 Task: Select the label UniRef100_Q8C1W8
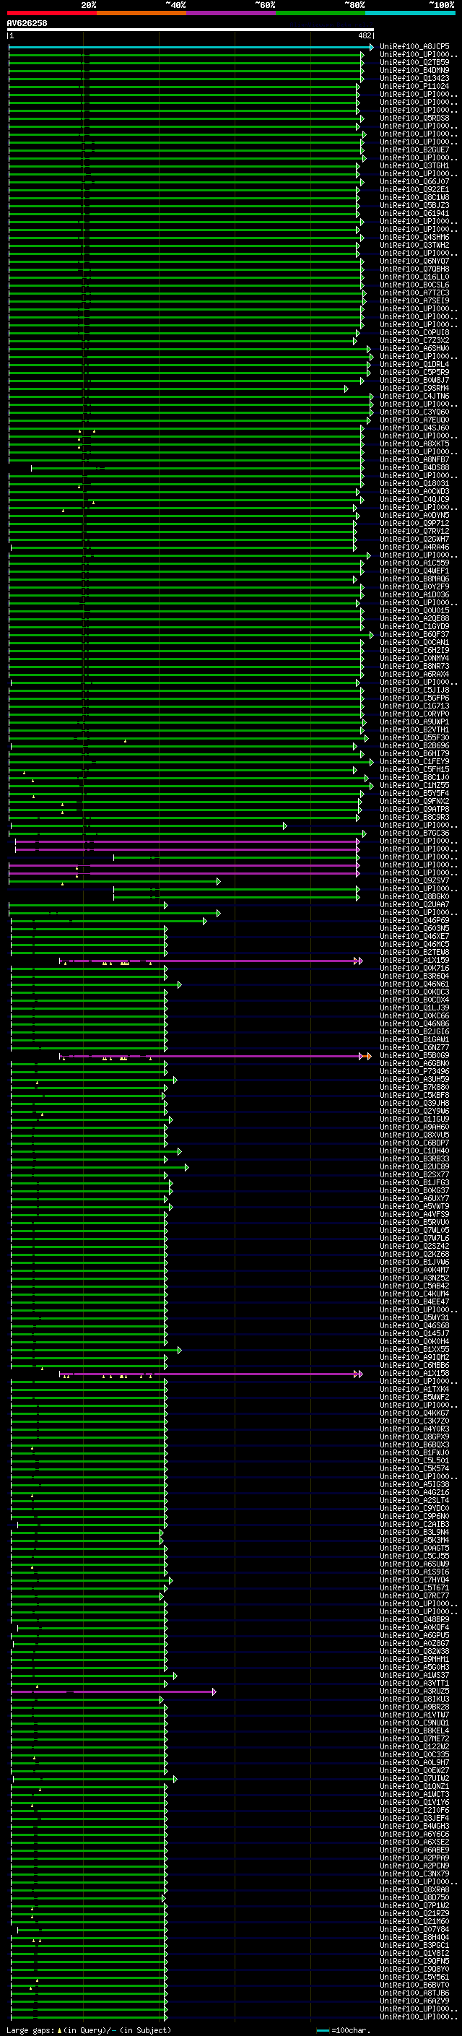(x=414, y=198)
